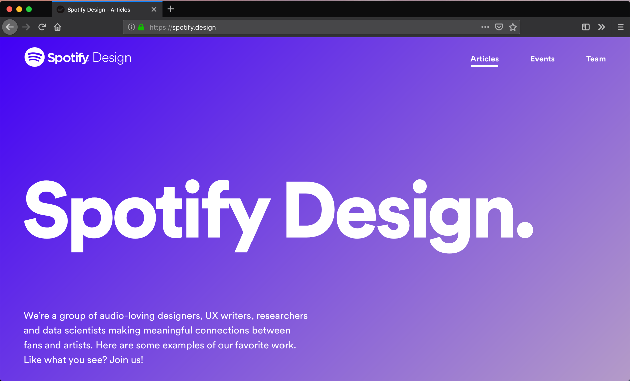Minimize the window with the yellow button
This screenshot has height=381, width=630.
click(19, 9)
